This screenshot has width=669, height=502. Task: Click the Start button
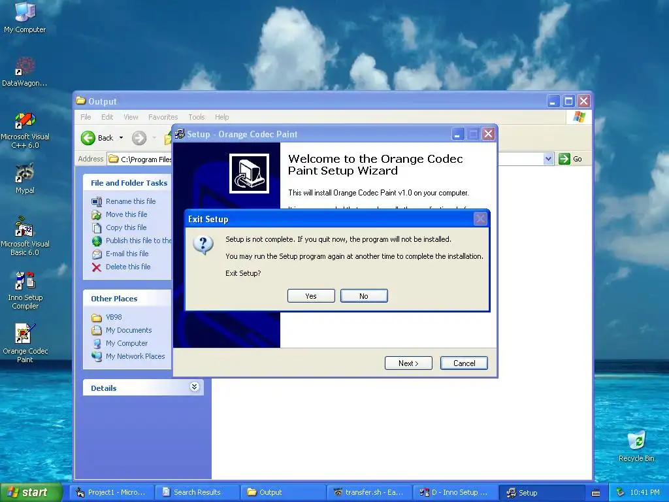[31, 492]
